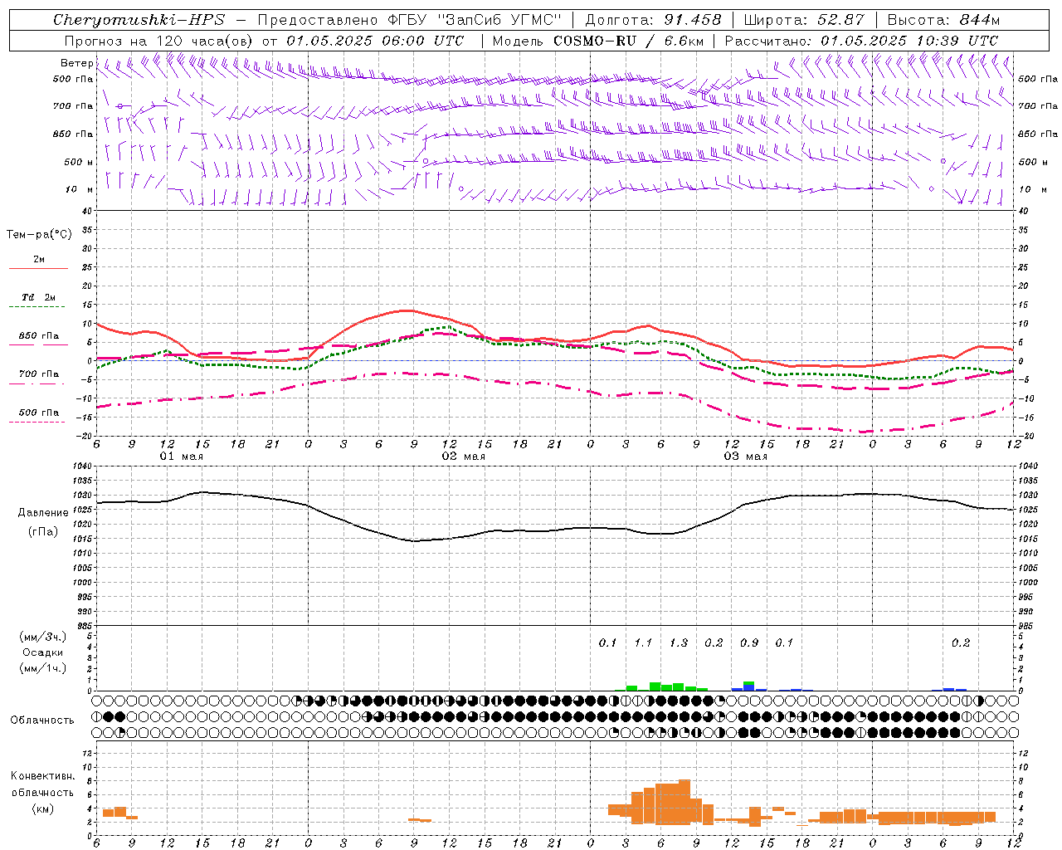This screenshot has height=850, width=1062.
Task: Click the tallest orange convective cloud bar
Action: 684,802
